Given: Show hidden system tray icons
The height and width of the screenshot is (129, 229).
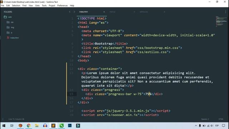Looking at the screenshot, I should pyautogui.click(x=196, y=126).
